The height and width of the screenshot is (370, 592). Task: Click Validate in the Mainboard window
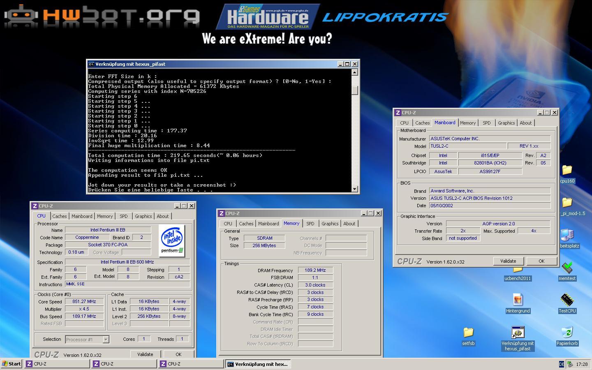point(508,261)
